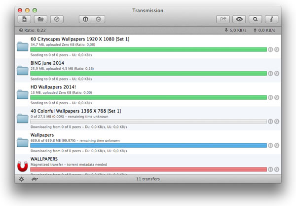
Task: Click the green zoom window button
Action: tap(35, 10)
